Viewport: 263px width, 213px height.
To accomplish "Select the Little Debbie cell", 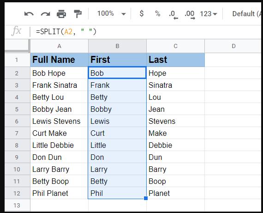I will tap(59, 145).
